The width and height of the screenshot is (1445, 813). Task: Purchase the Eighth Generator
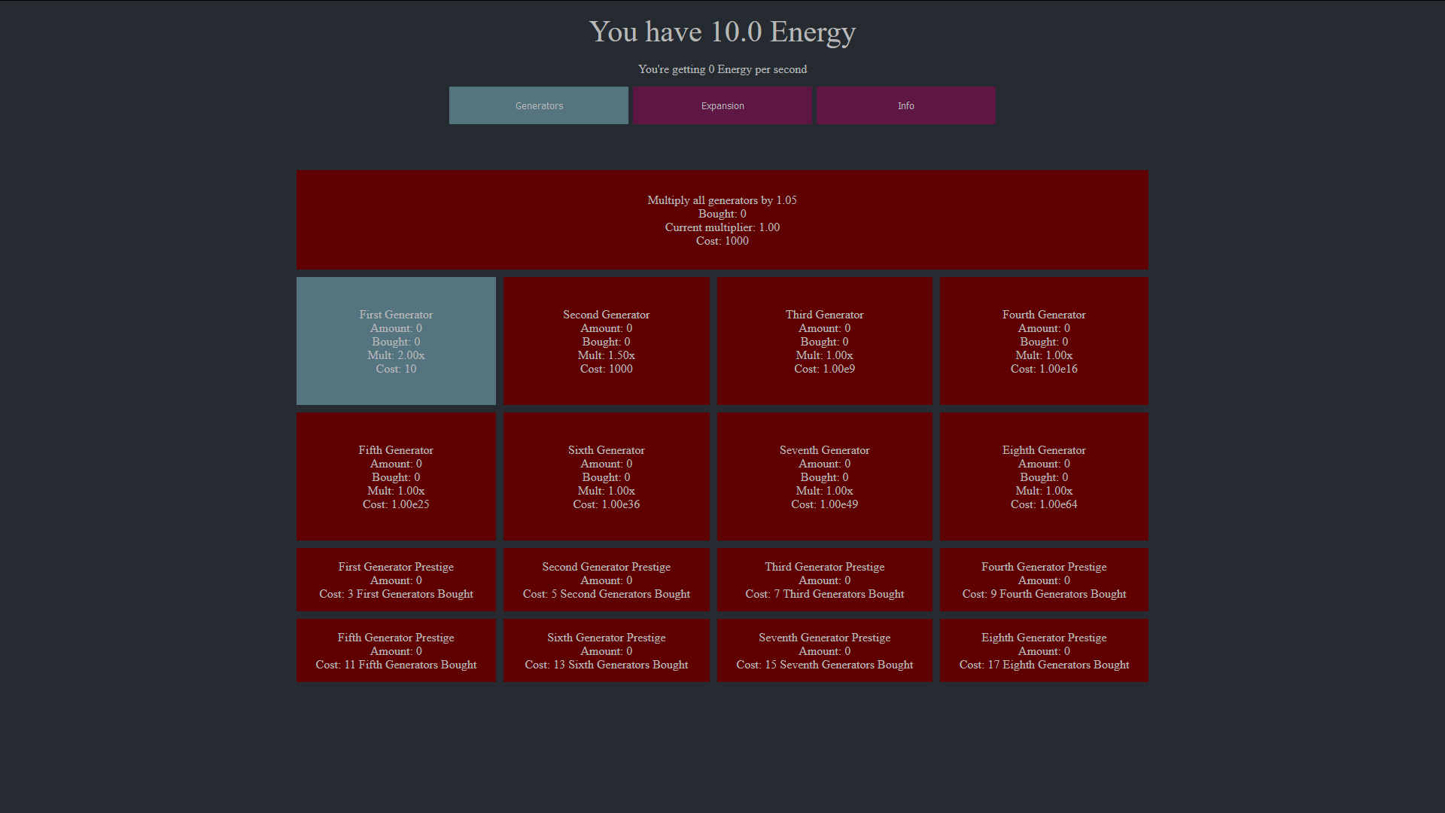click(x=1044, y=477)
